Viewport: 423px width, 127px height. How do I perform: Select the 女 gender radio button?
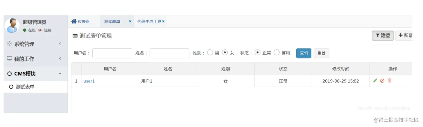225,53
